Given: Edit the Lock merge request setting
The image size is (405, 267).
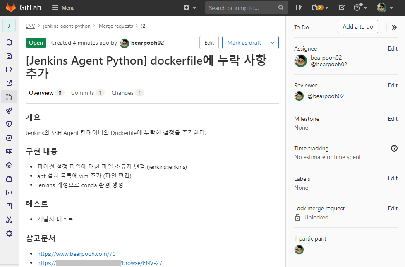Looking at the screenshot, I should (392, 208).
